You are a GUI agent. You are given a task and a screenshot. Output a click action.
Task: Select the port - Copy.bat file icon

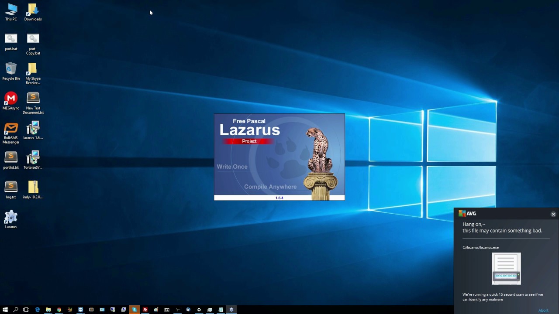(x=33, y=44)
